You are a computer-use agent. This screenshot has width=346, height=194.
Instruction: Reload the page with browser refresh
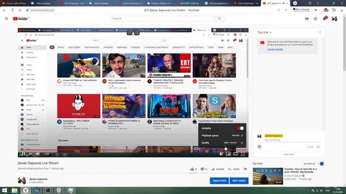coord(20,10)
